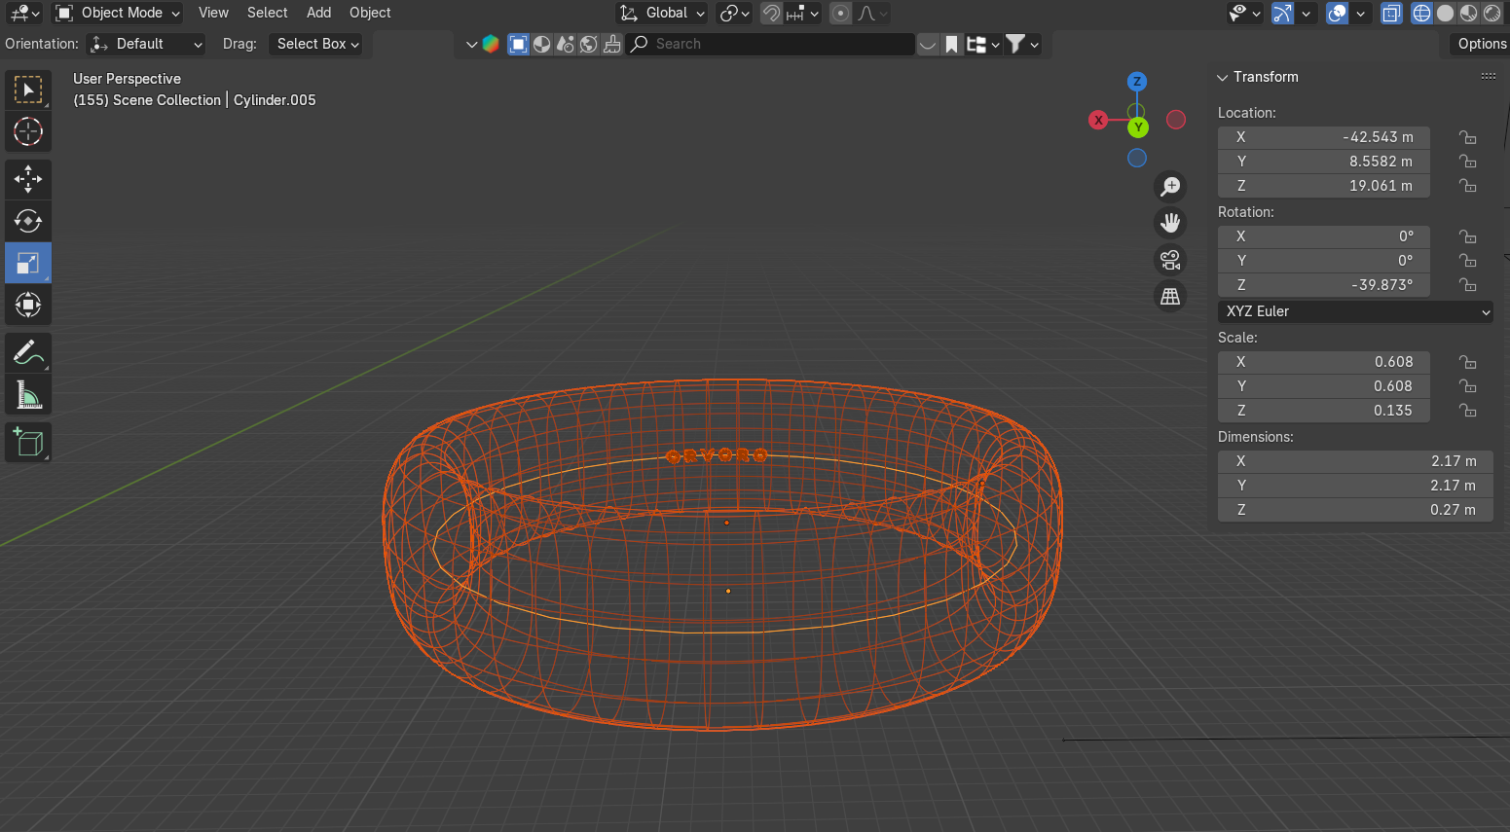Viewport: 1510px width, 832px height.
Task: Open the display mode tree icon dropdown
Action: (x=983, y=44)
